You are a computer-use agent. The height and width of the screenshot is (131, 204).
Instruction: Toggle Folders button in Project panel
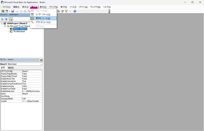(11, 19)
